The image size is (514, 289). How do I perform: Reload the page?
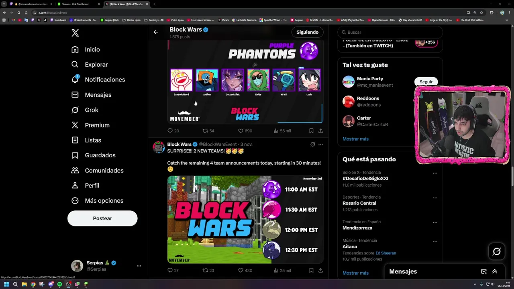pyautogui.click(x=18, y=12)
